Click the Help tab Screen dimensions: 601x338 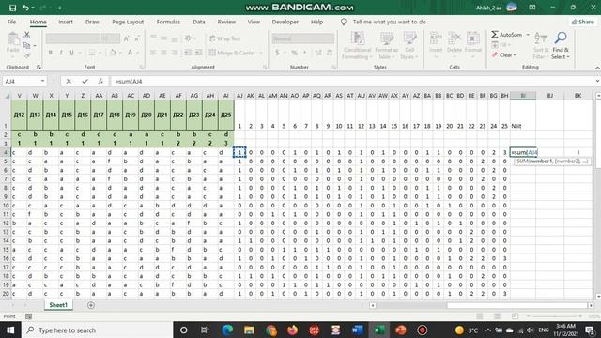tap(316, 22)
